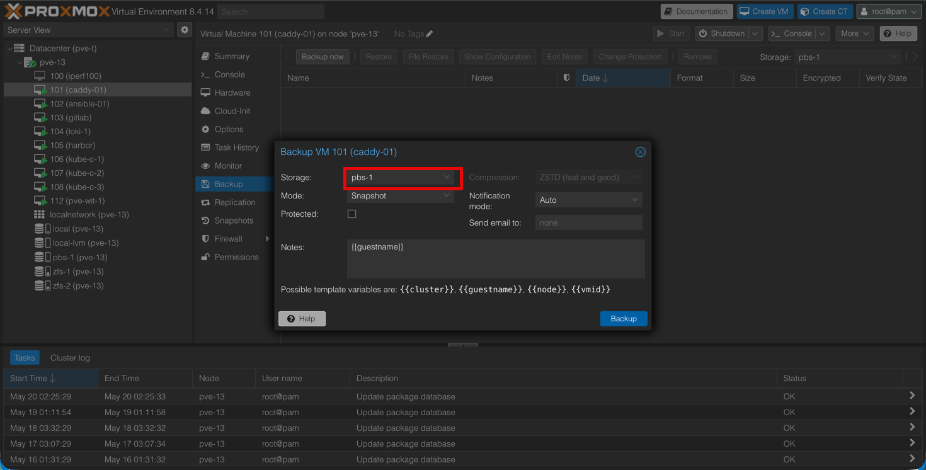Open the Replication section

coord(235,202)
